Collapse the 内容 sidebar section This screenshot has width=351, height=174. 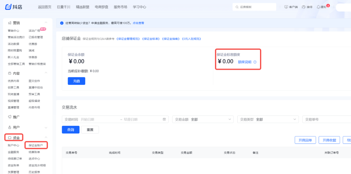(46, 73)
